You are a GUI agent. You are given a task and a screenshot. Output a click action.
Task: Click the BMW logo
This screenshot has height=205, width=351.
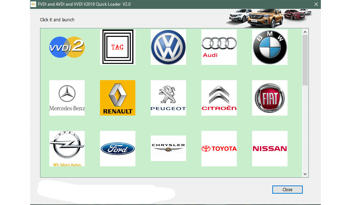click(270, 47)
